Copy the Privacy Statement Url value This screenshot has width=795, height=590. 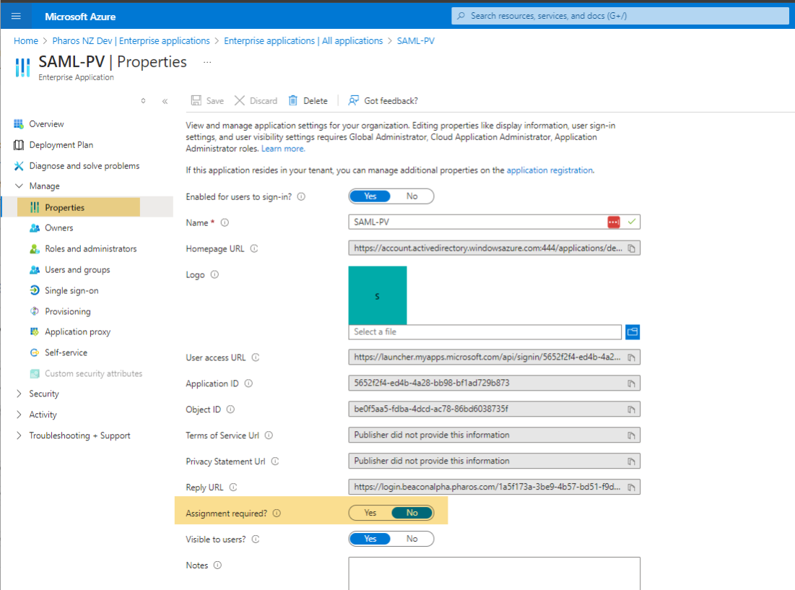click(x=631, y=461)
